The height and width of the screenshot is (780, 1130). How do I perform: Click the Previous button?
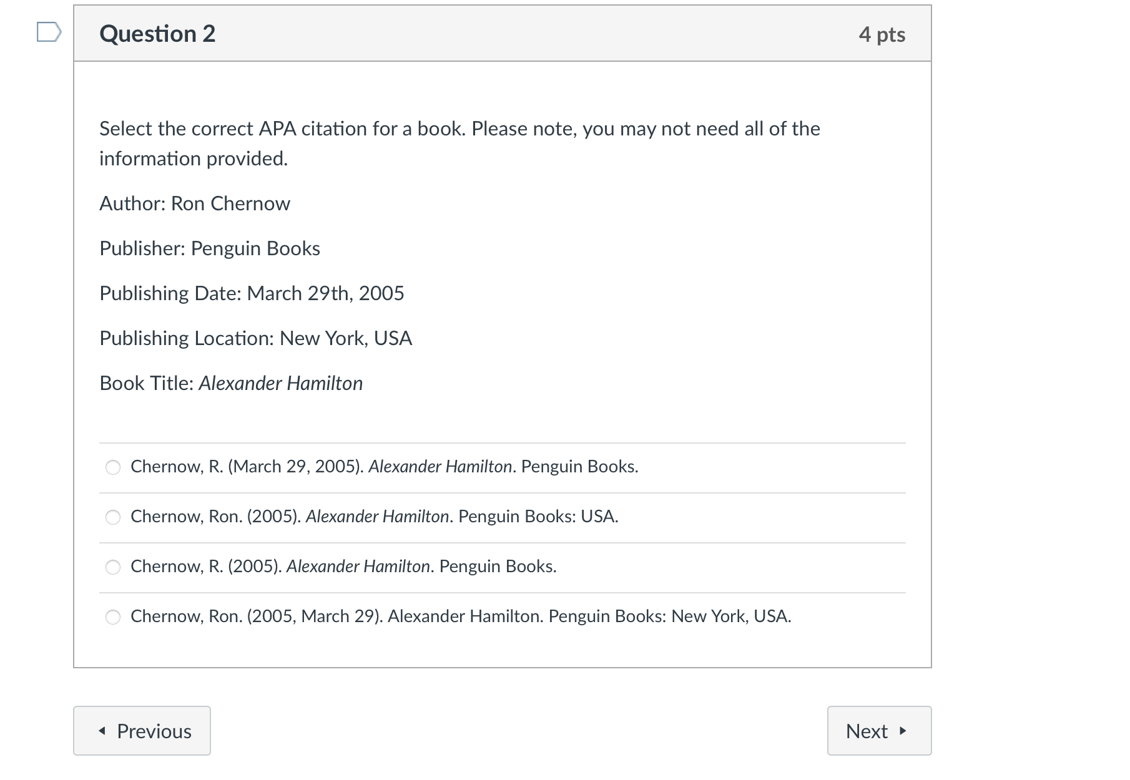(x=142, y=730)
